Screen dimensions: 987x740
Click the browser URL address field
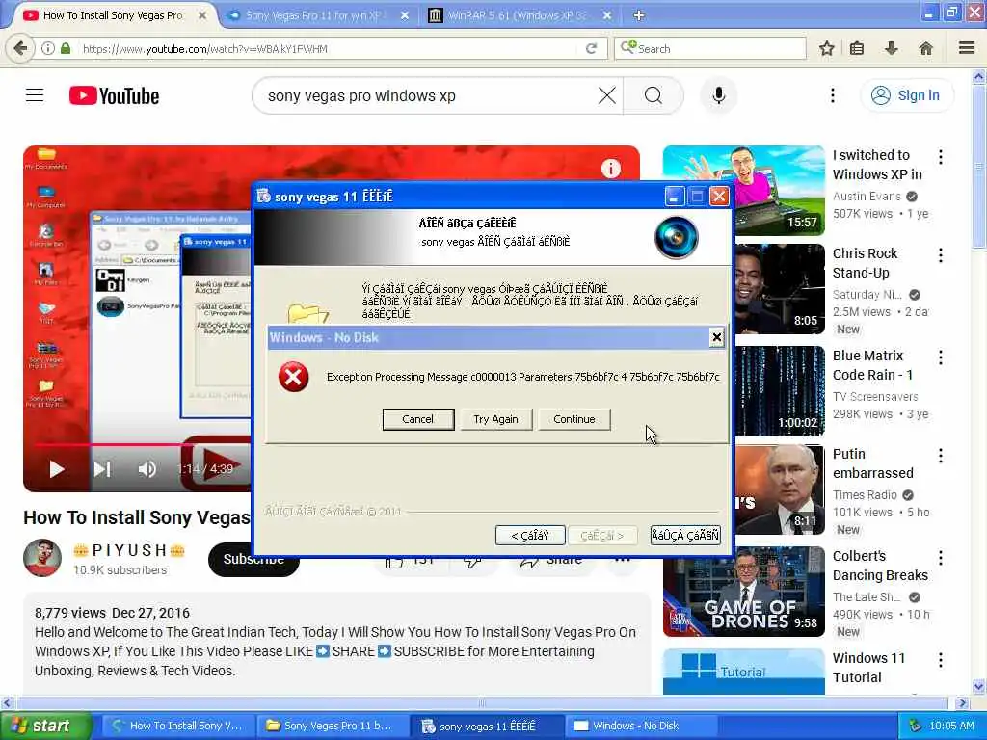pyautogui.click(x=328, y=48)
